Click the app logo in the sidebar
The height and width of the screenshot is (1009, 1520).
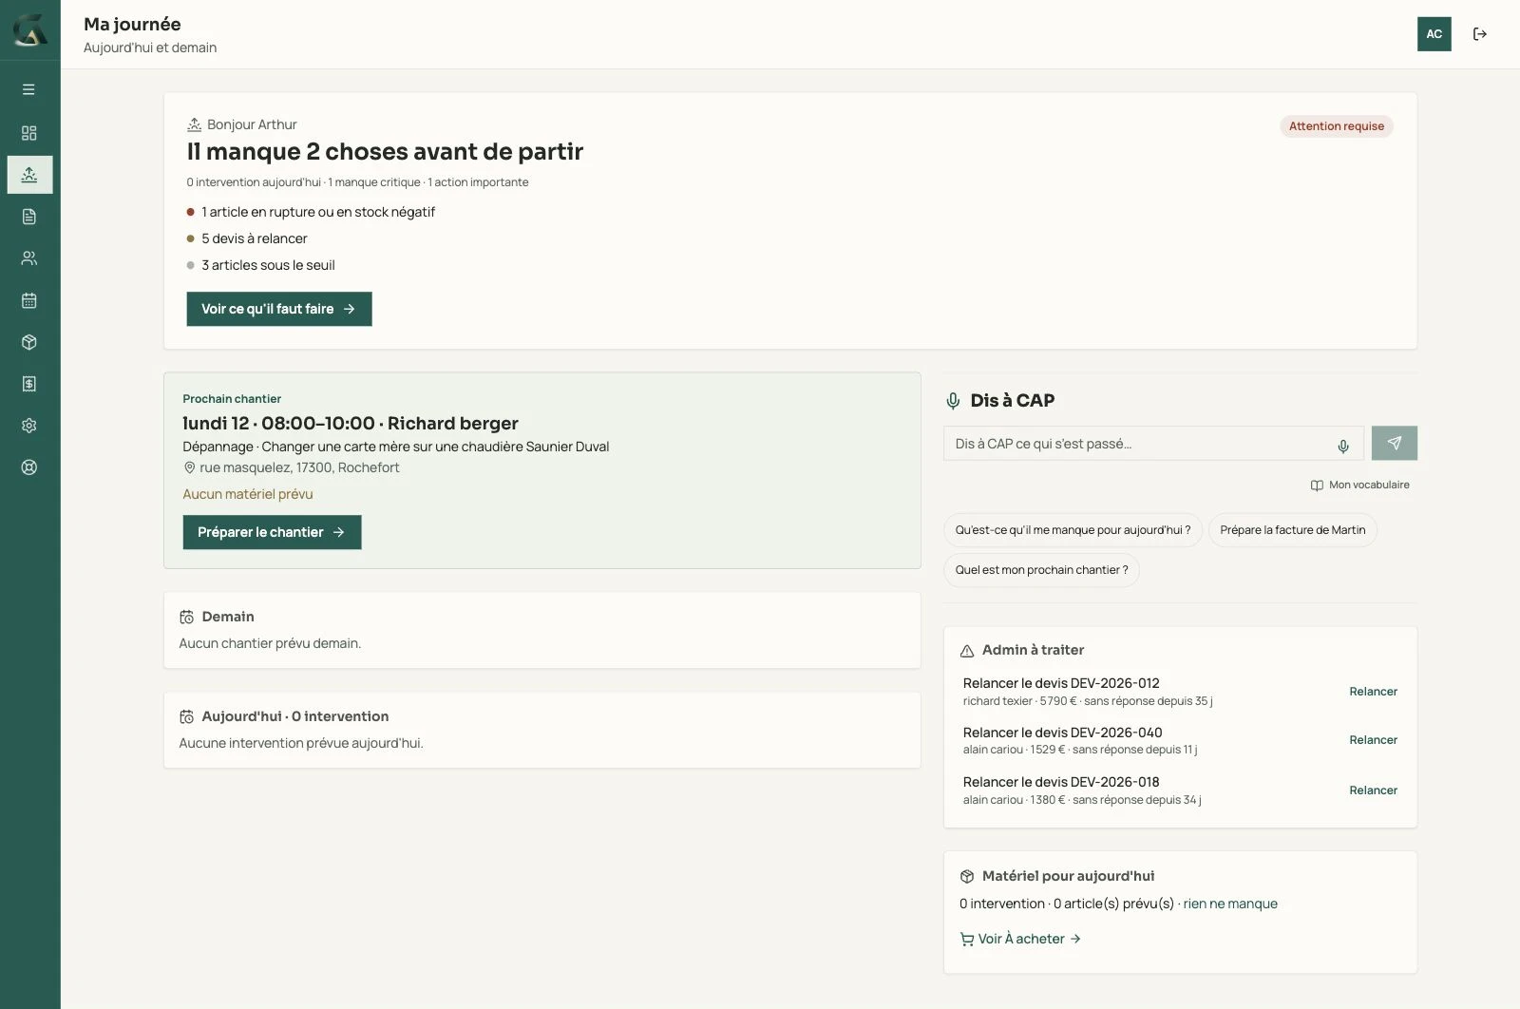tap(29, 30)
